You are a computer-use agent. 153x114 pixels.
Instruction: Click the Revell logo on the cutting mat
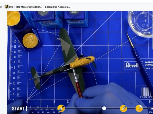click(132, 65)
